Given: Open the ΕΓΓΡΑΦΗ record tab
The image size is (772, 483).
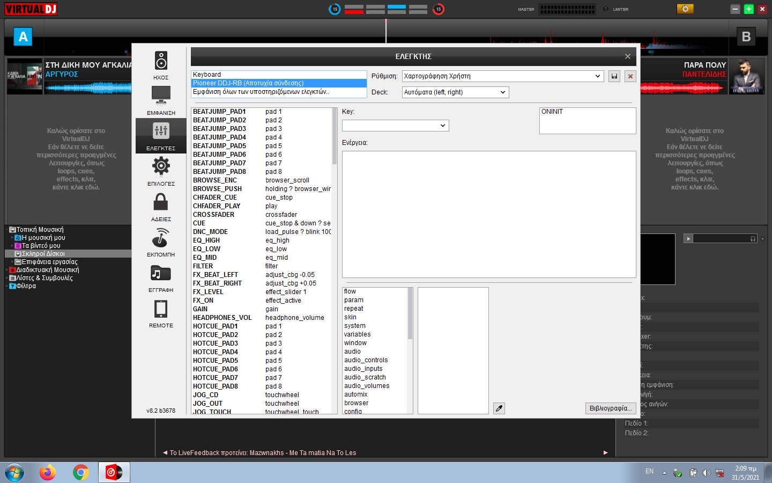Looking at the screenshot, I should (x=161, y=277).
